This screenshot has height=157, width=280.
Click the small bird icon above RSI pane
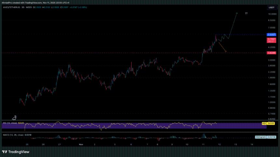click(15, 119)
